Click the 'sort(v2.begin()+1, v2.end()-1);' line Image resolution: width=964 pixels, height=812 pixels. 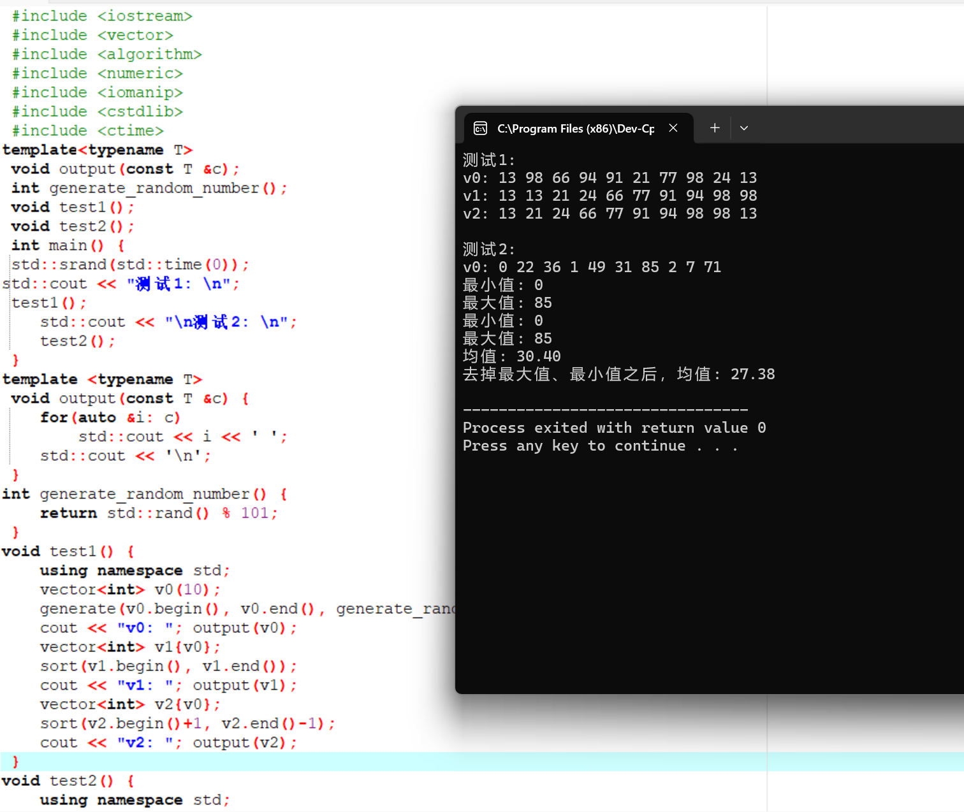[x=187, y=723]
